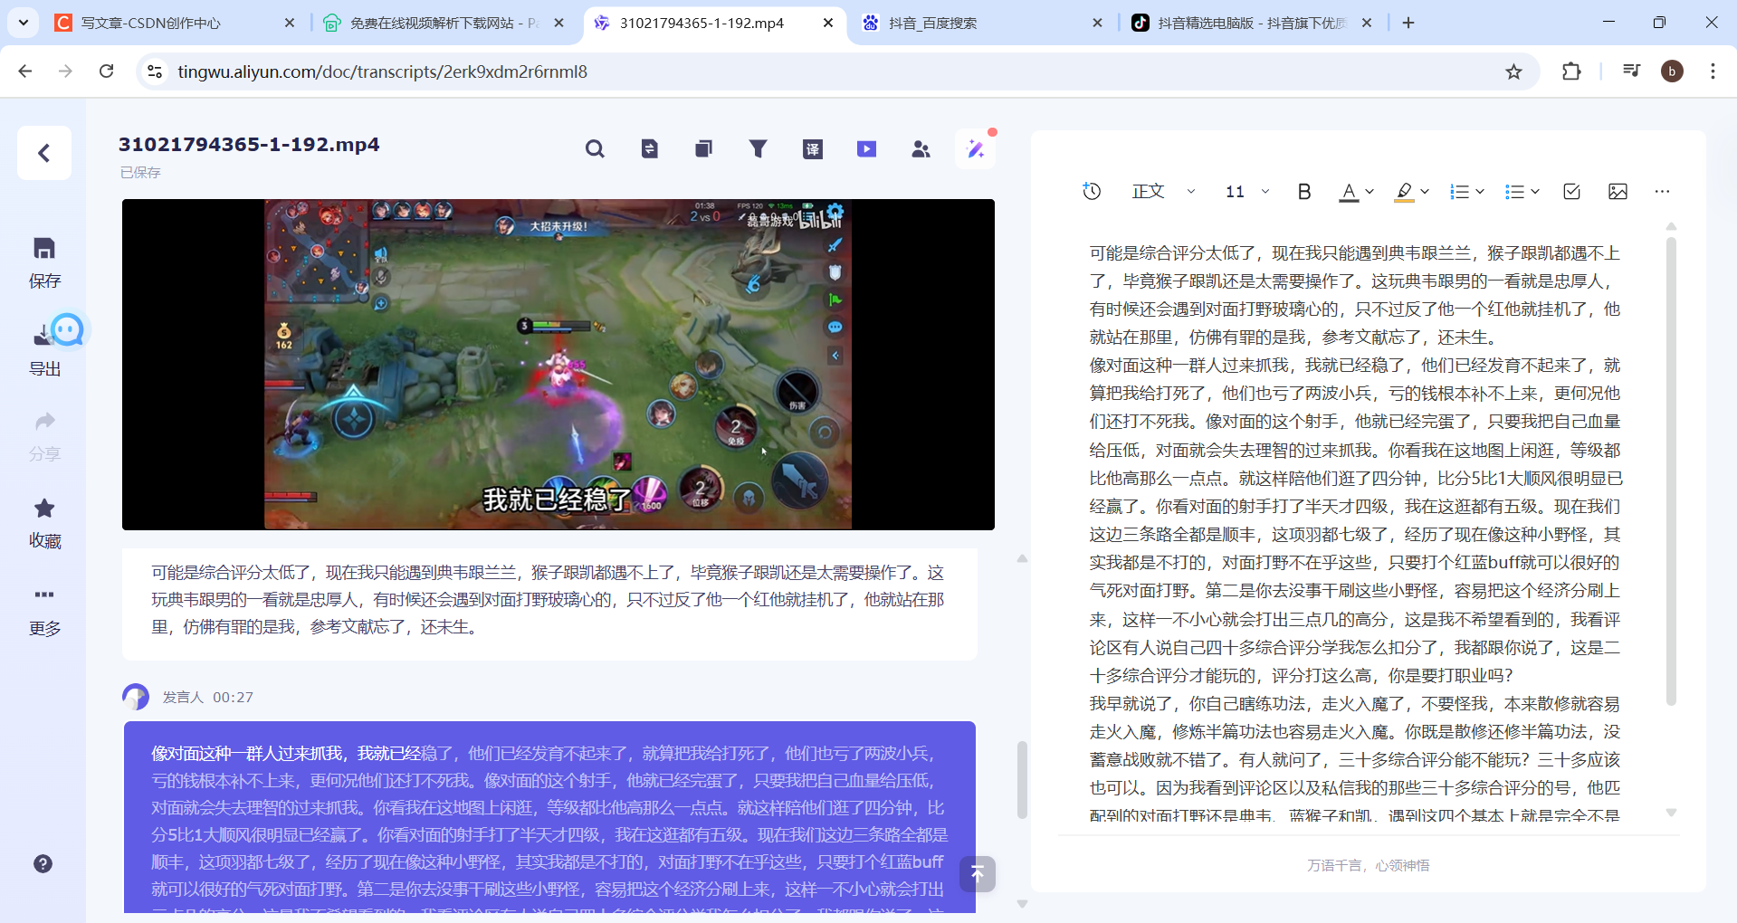
Task: Toggle bold formatting in notes editor
Action: coord(1304,191)
